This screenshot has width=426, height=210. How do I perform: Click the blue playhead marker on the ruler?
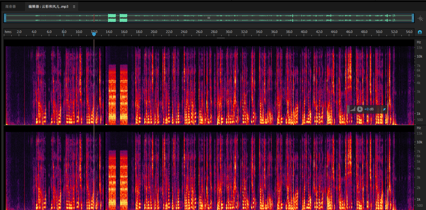94,34
